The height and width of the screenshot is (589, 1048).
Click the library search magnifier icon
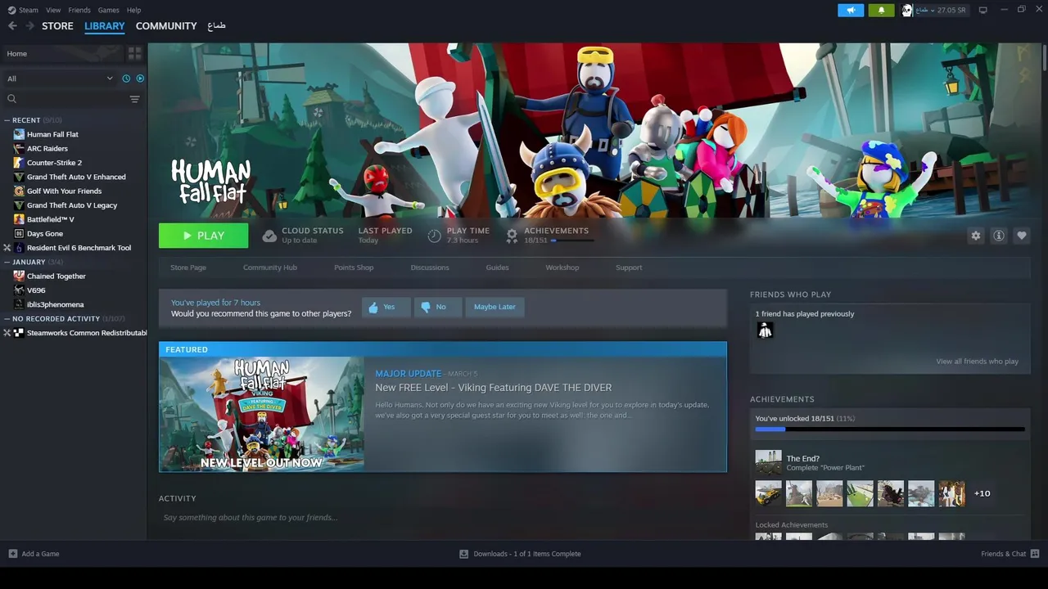(x=11, y=99)
